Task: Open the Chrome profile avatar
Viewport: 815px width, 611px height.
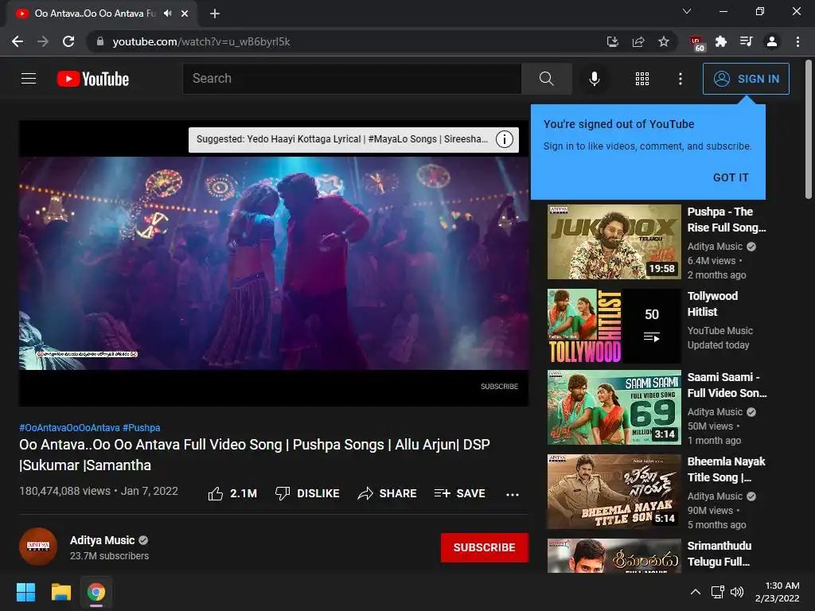Action: (x=772, y=41)
